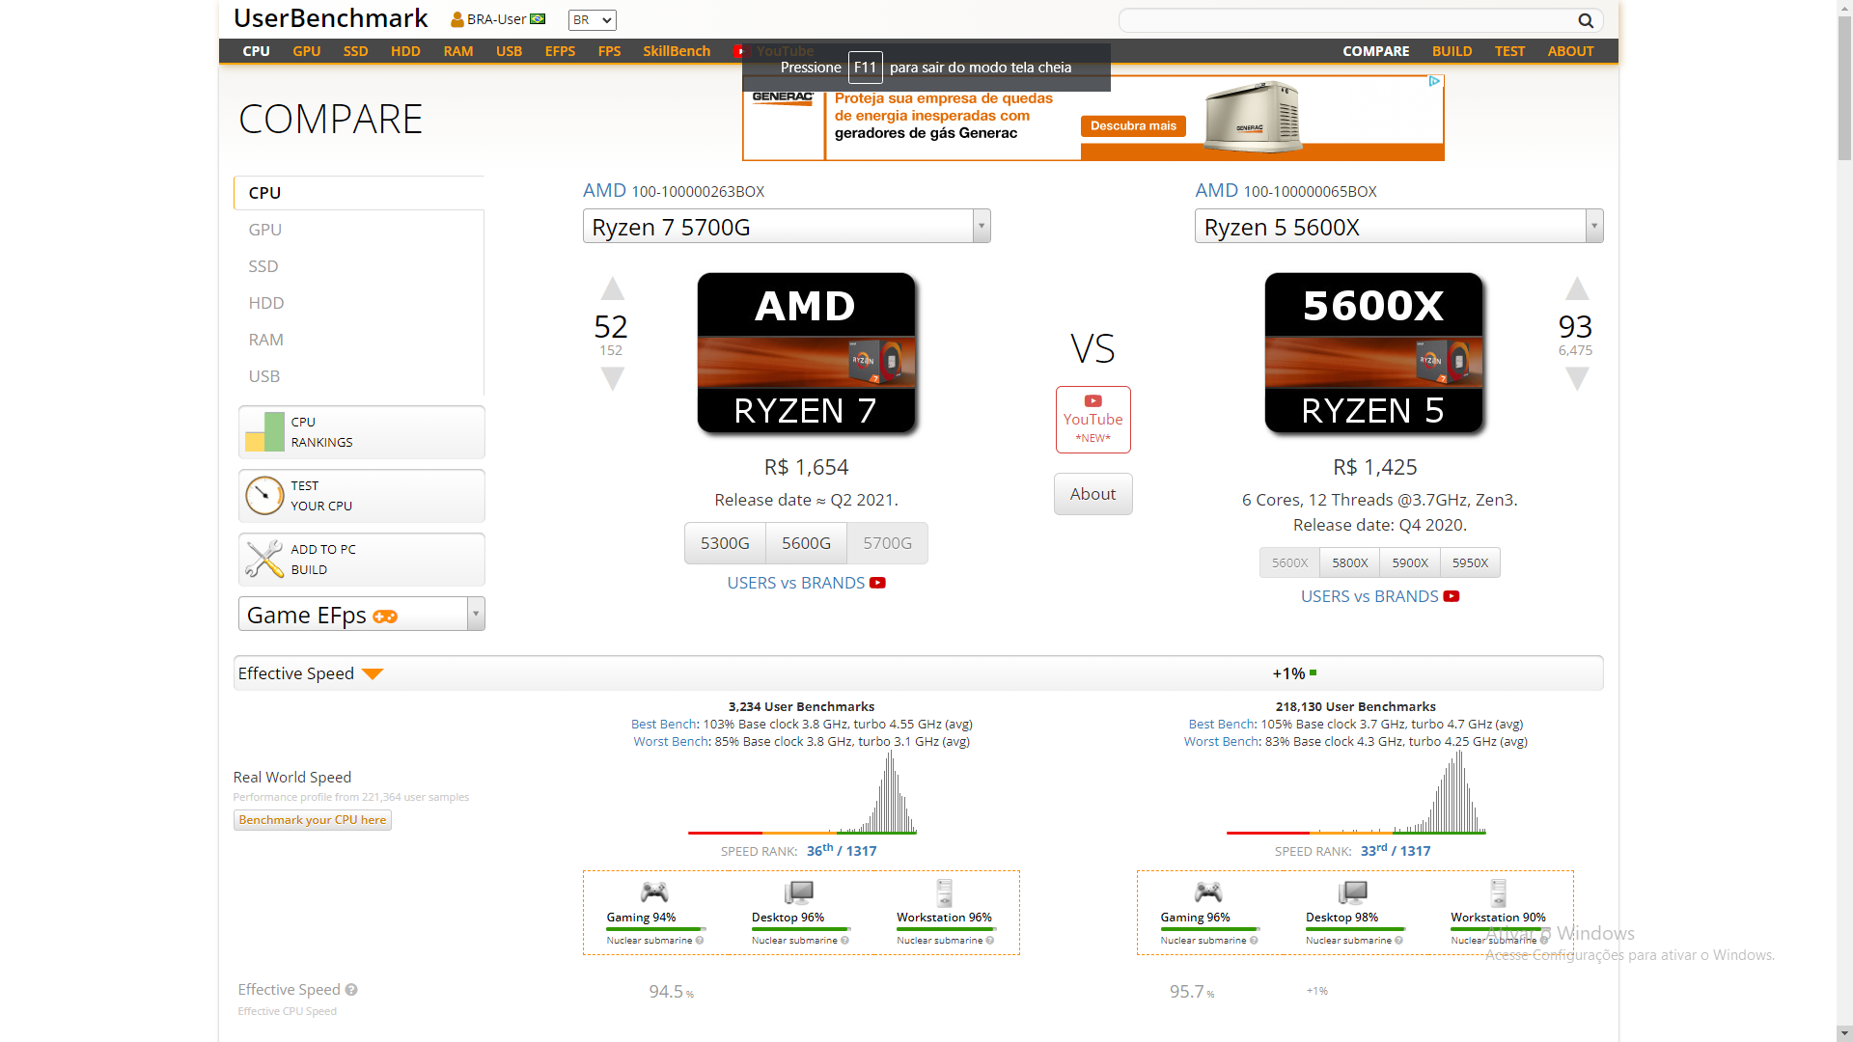Open the ABOUT page in top navigation
The width and height of the screenshot is (1853, 1042).
click(1570, 51)
